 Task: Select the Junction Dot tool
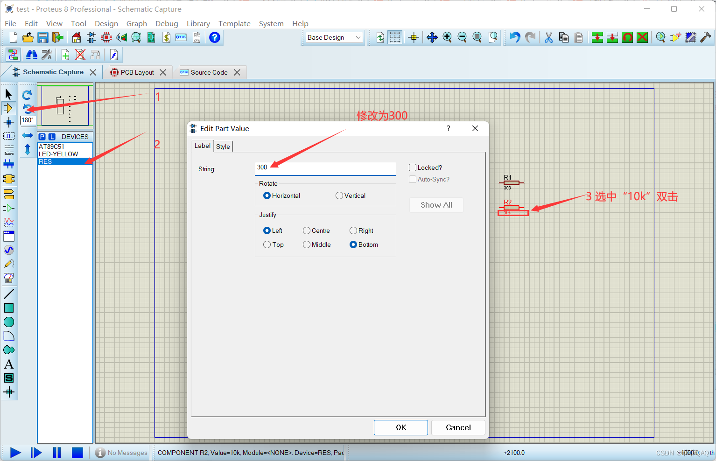(8, 122)
